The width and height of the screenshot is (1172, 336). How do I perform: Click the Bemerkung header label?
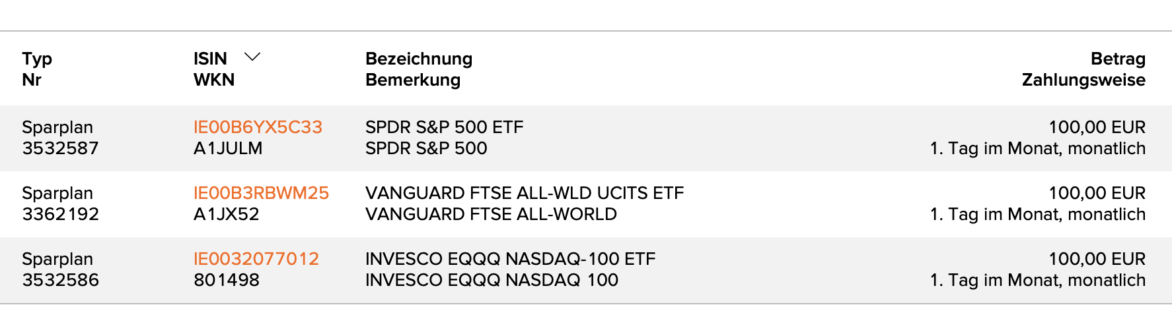(413, 80)
